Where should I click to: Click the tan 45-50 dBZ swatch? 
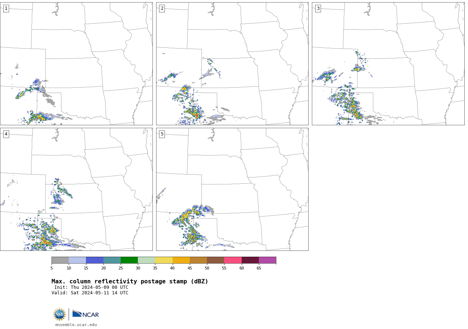click(198, 260)
